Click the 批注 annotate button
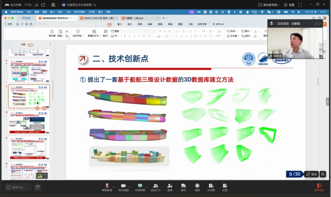Screen dimensions: 331x197 [x=311, y=174]
